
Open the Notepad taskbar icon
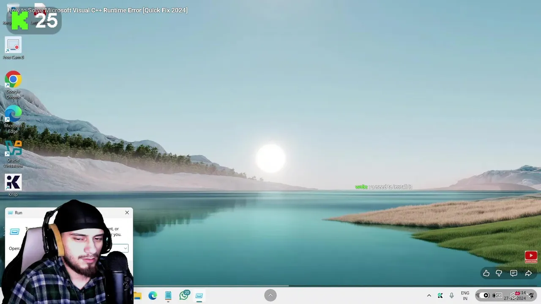168,296
